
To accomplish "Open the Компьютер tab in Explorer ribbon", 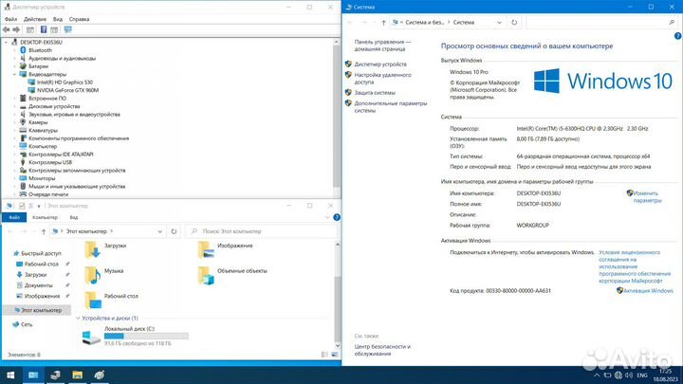I will [x=45, y=217].
